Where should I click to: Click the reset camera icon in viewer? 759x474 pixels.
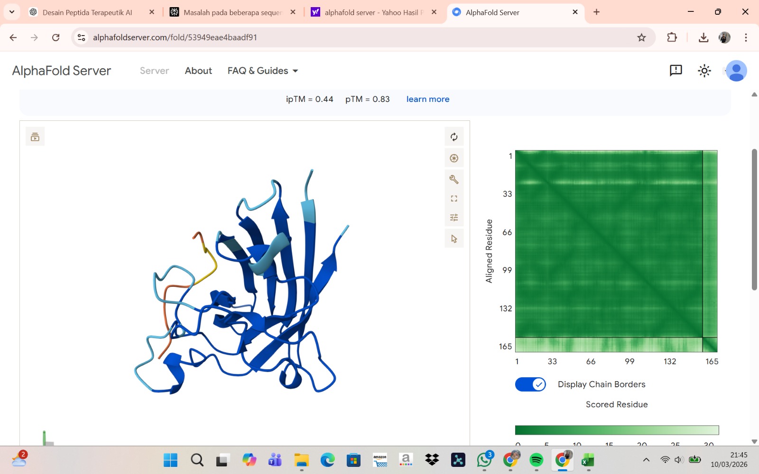point(454,137)
